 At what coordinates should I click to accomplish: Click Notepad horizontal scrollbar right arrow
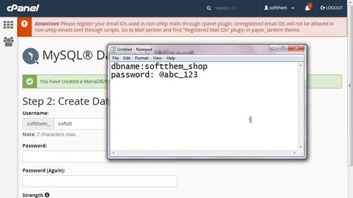click(x=295, y=153)
